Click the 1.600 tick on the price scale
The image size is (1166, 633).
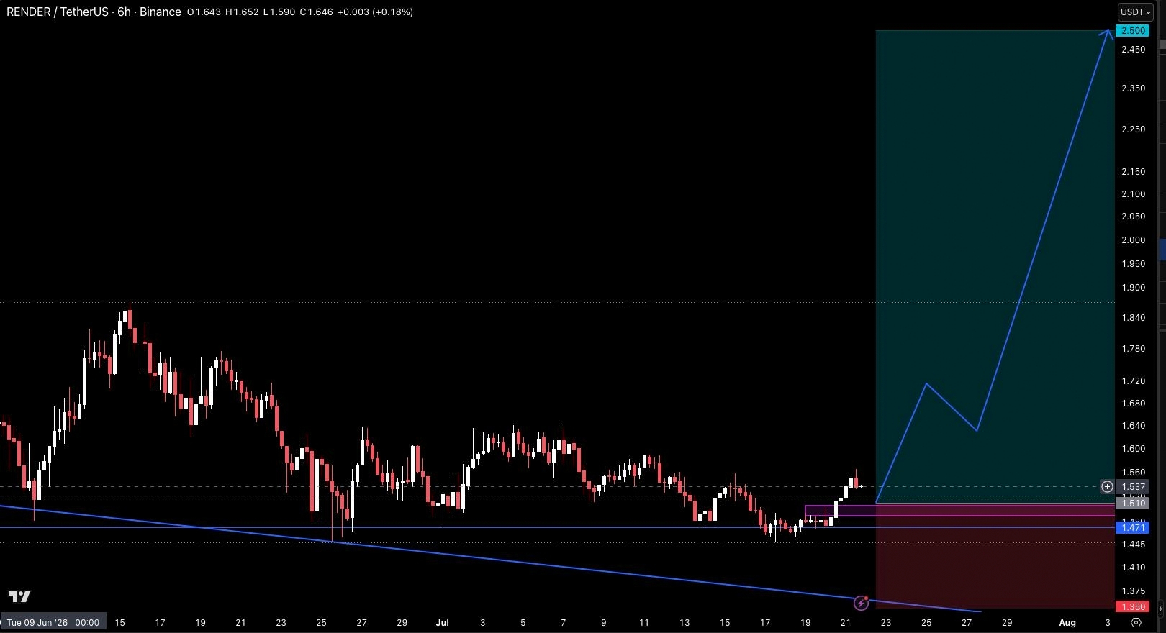point(1133,449)
